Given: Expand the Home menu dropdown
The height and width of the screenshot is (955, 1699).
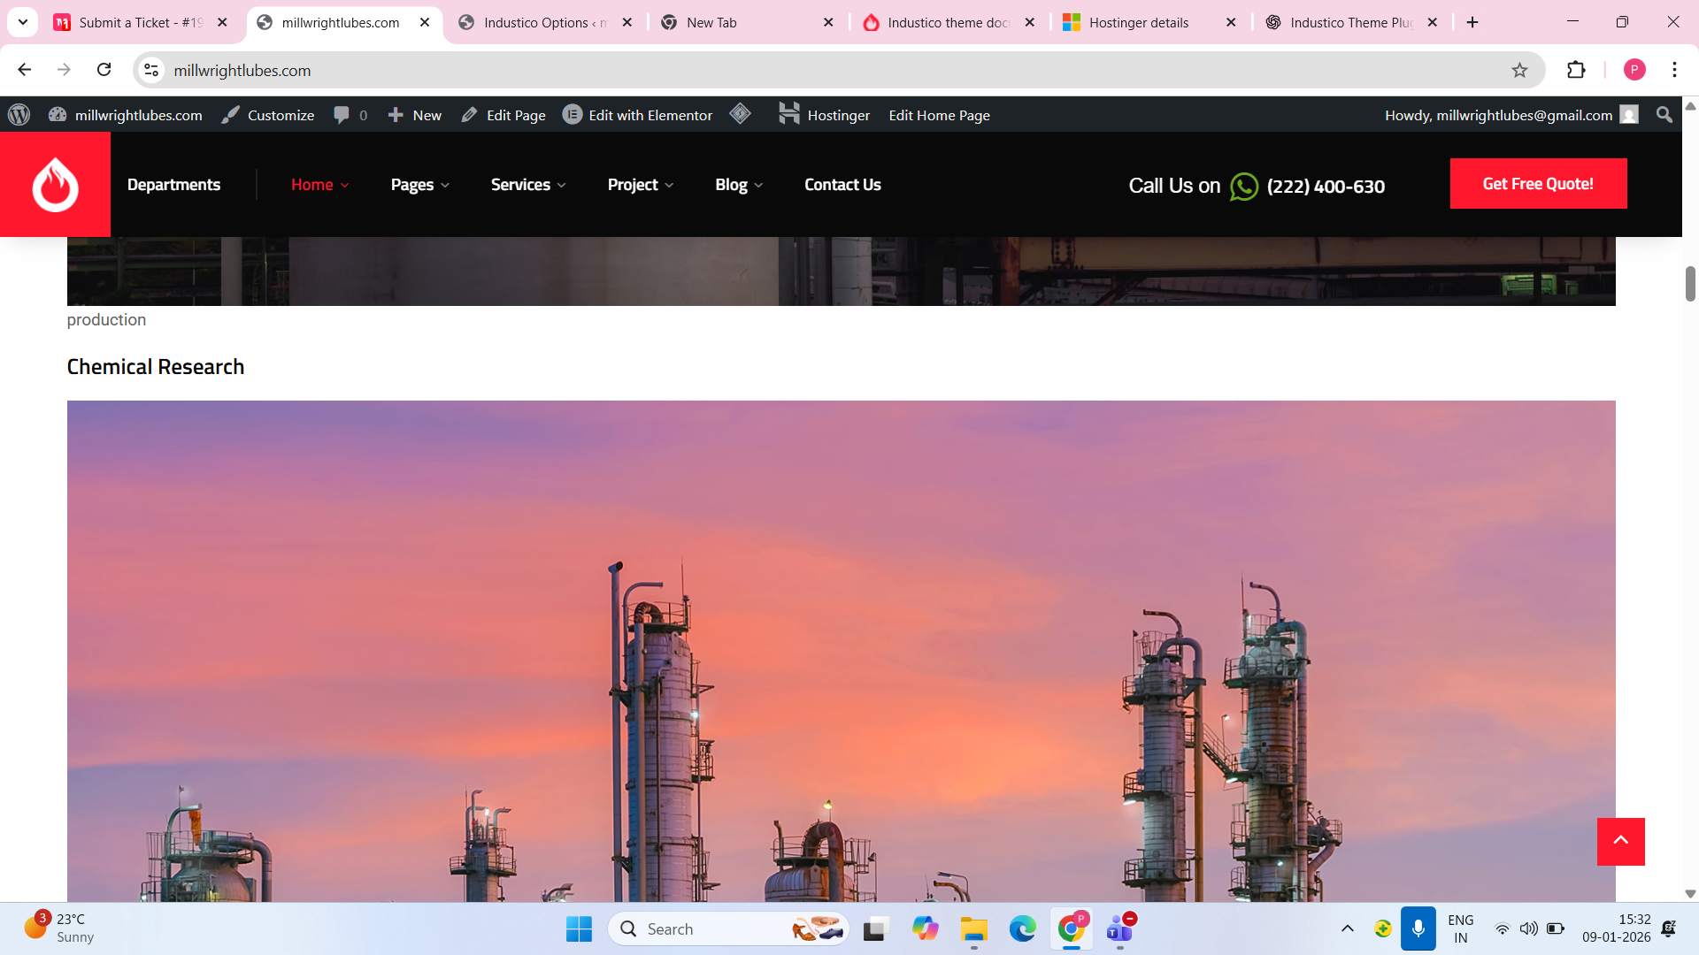Looking at the screenshot, I should 319,185.
